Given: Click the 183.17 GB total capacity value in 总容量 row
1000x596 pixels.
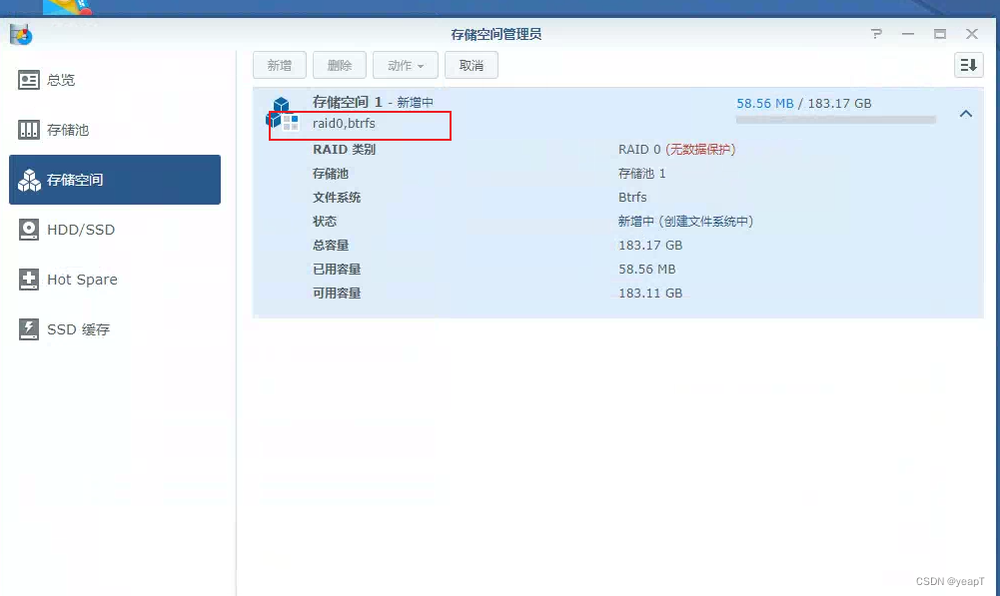Looking at the screenshot, I should coord(650,246).
